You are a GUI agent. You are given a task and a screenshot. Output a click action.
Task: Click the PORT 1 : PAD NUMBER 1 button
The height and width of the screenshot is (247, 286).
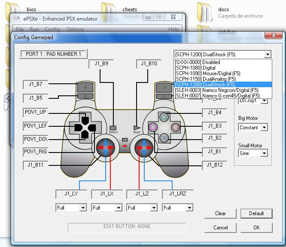[53, 54]
